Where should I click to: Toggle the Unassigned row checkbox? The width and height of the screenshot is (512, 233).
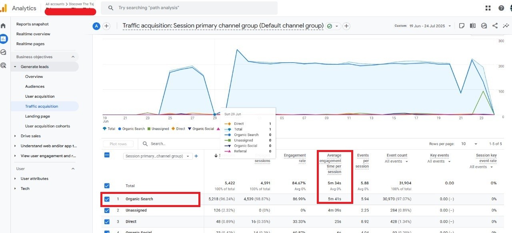coord(107,210)
